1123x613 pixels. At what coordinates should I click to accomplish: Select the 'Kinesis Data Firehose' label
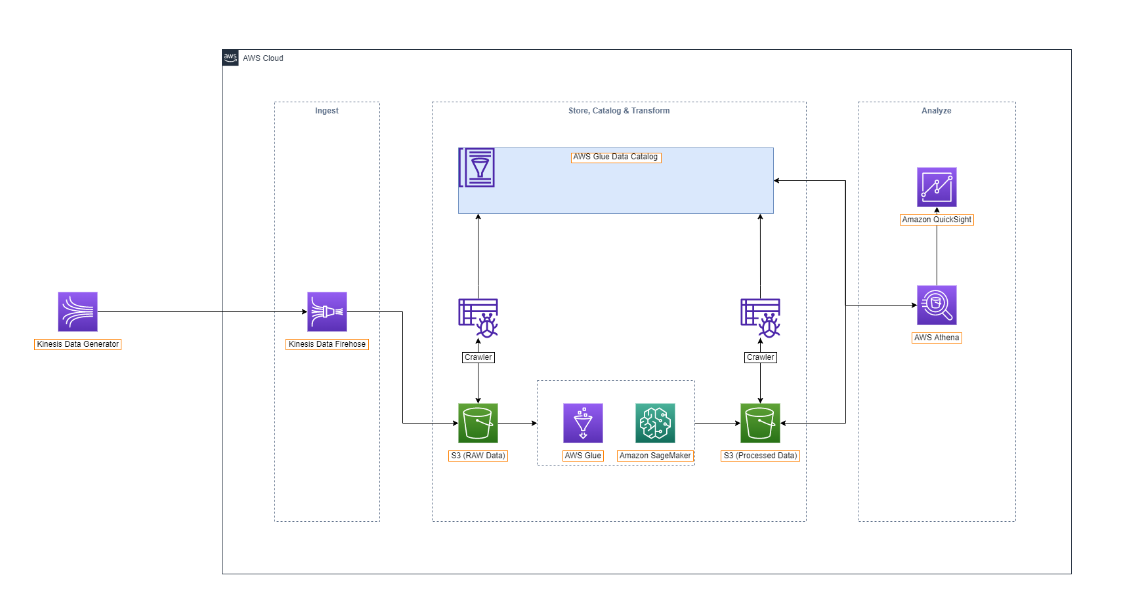point(327,344)
